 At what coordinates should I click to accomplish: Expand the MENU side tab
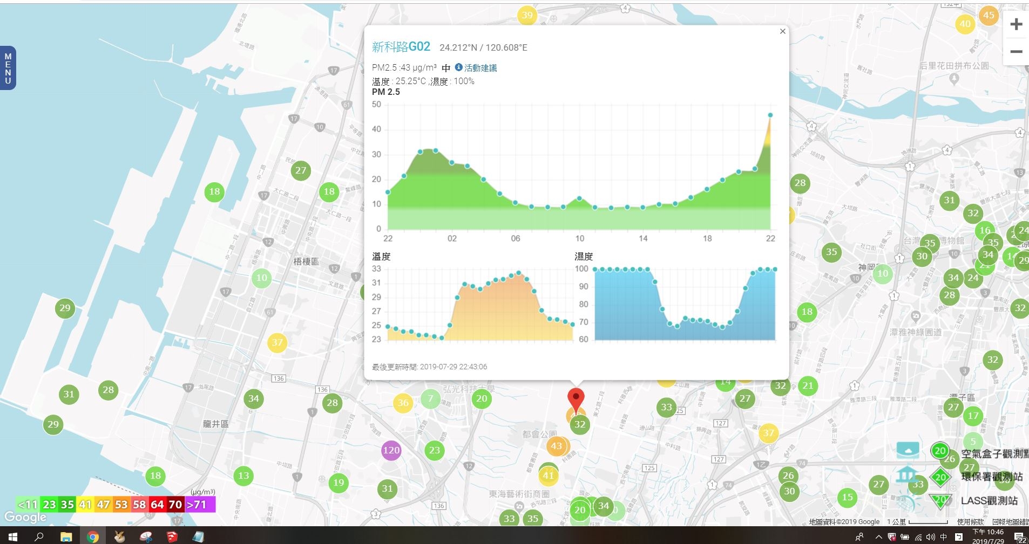(8, 68)
